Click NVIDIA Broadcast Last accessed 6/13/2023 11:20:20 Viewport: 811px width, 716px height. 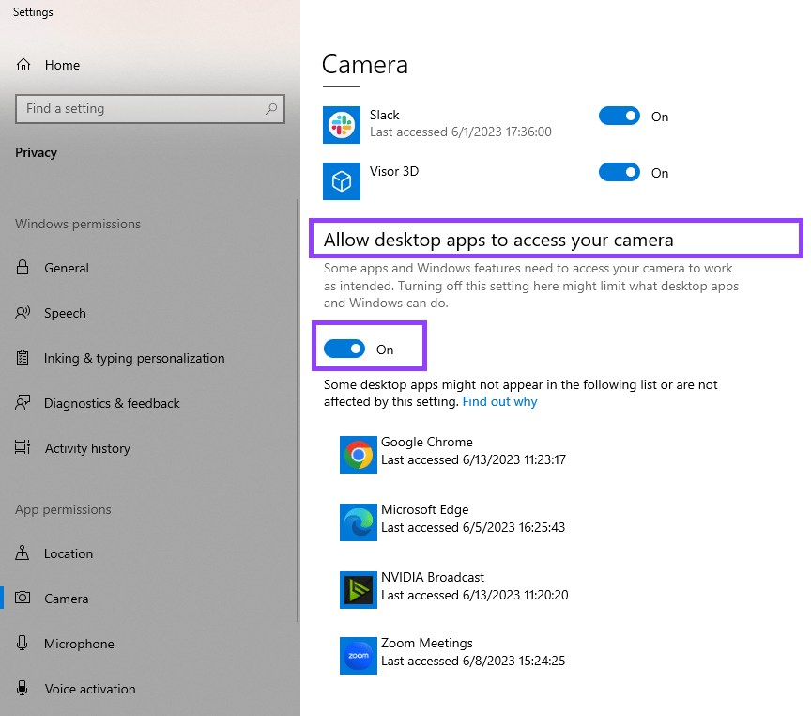pos(474,595)
